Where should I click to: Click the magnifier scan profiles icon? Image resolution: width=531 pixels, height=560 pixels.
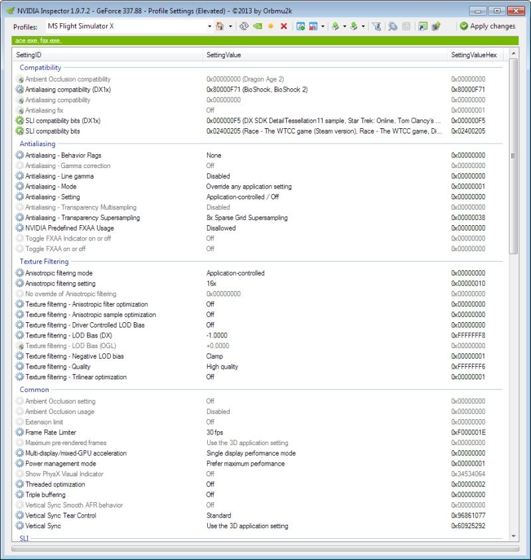point(393,26)
